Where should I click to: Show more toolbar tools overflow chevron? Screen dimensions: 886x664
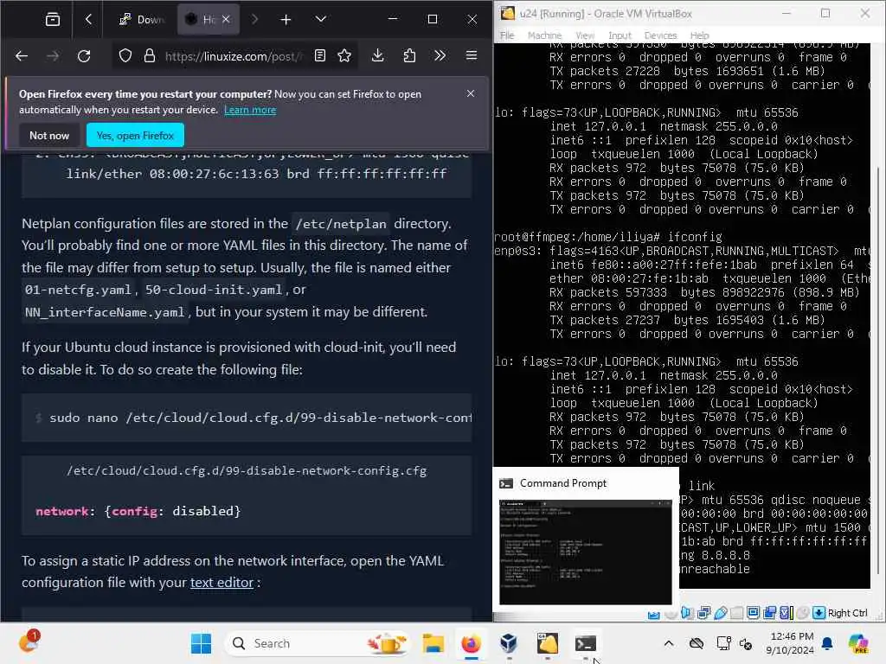click(x=440, y=56)
